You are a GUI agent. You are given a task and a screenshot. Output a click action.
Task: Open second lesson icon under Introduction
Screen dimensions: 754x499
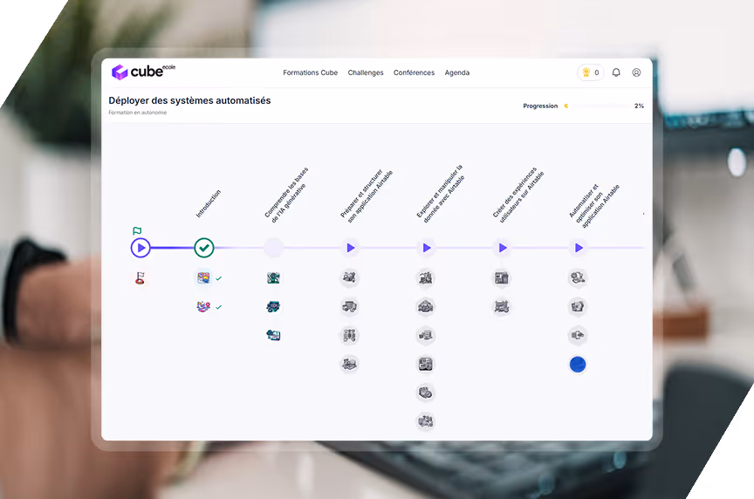tap(203, 306)
